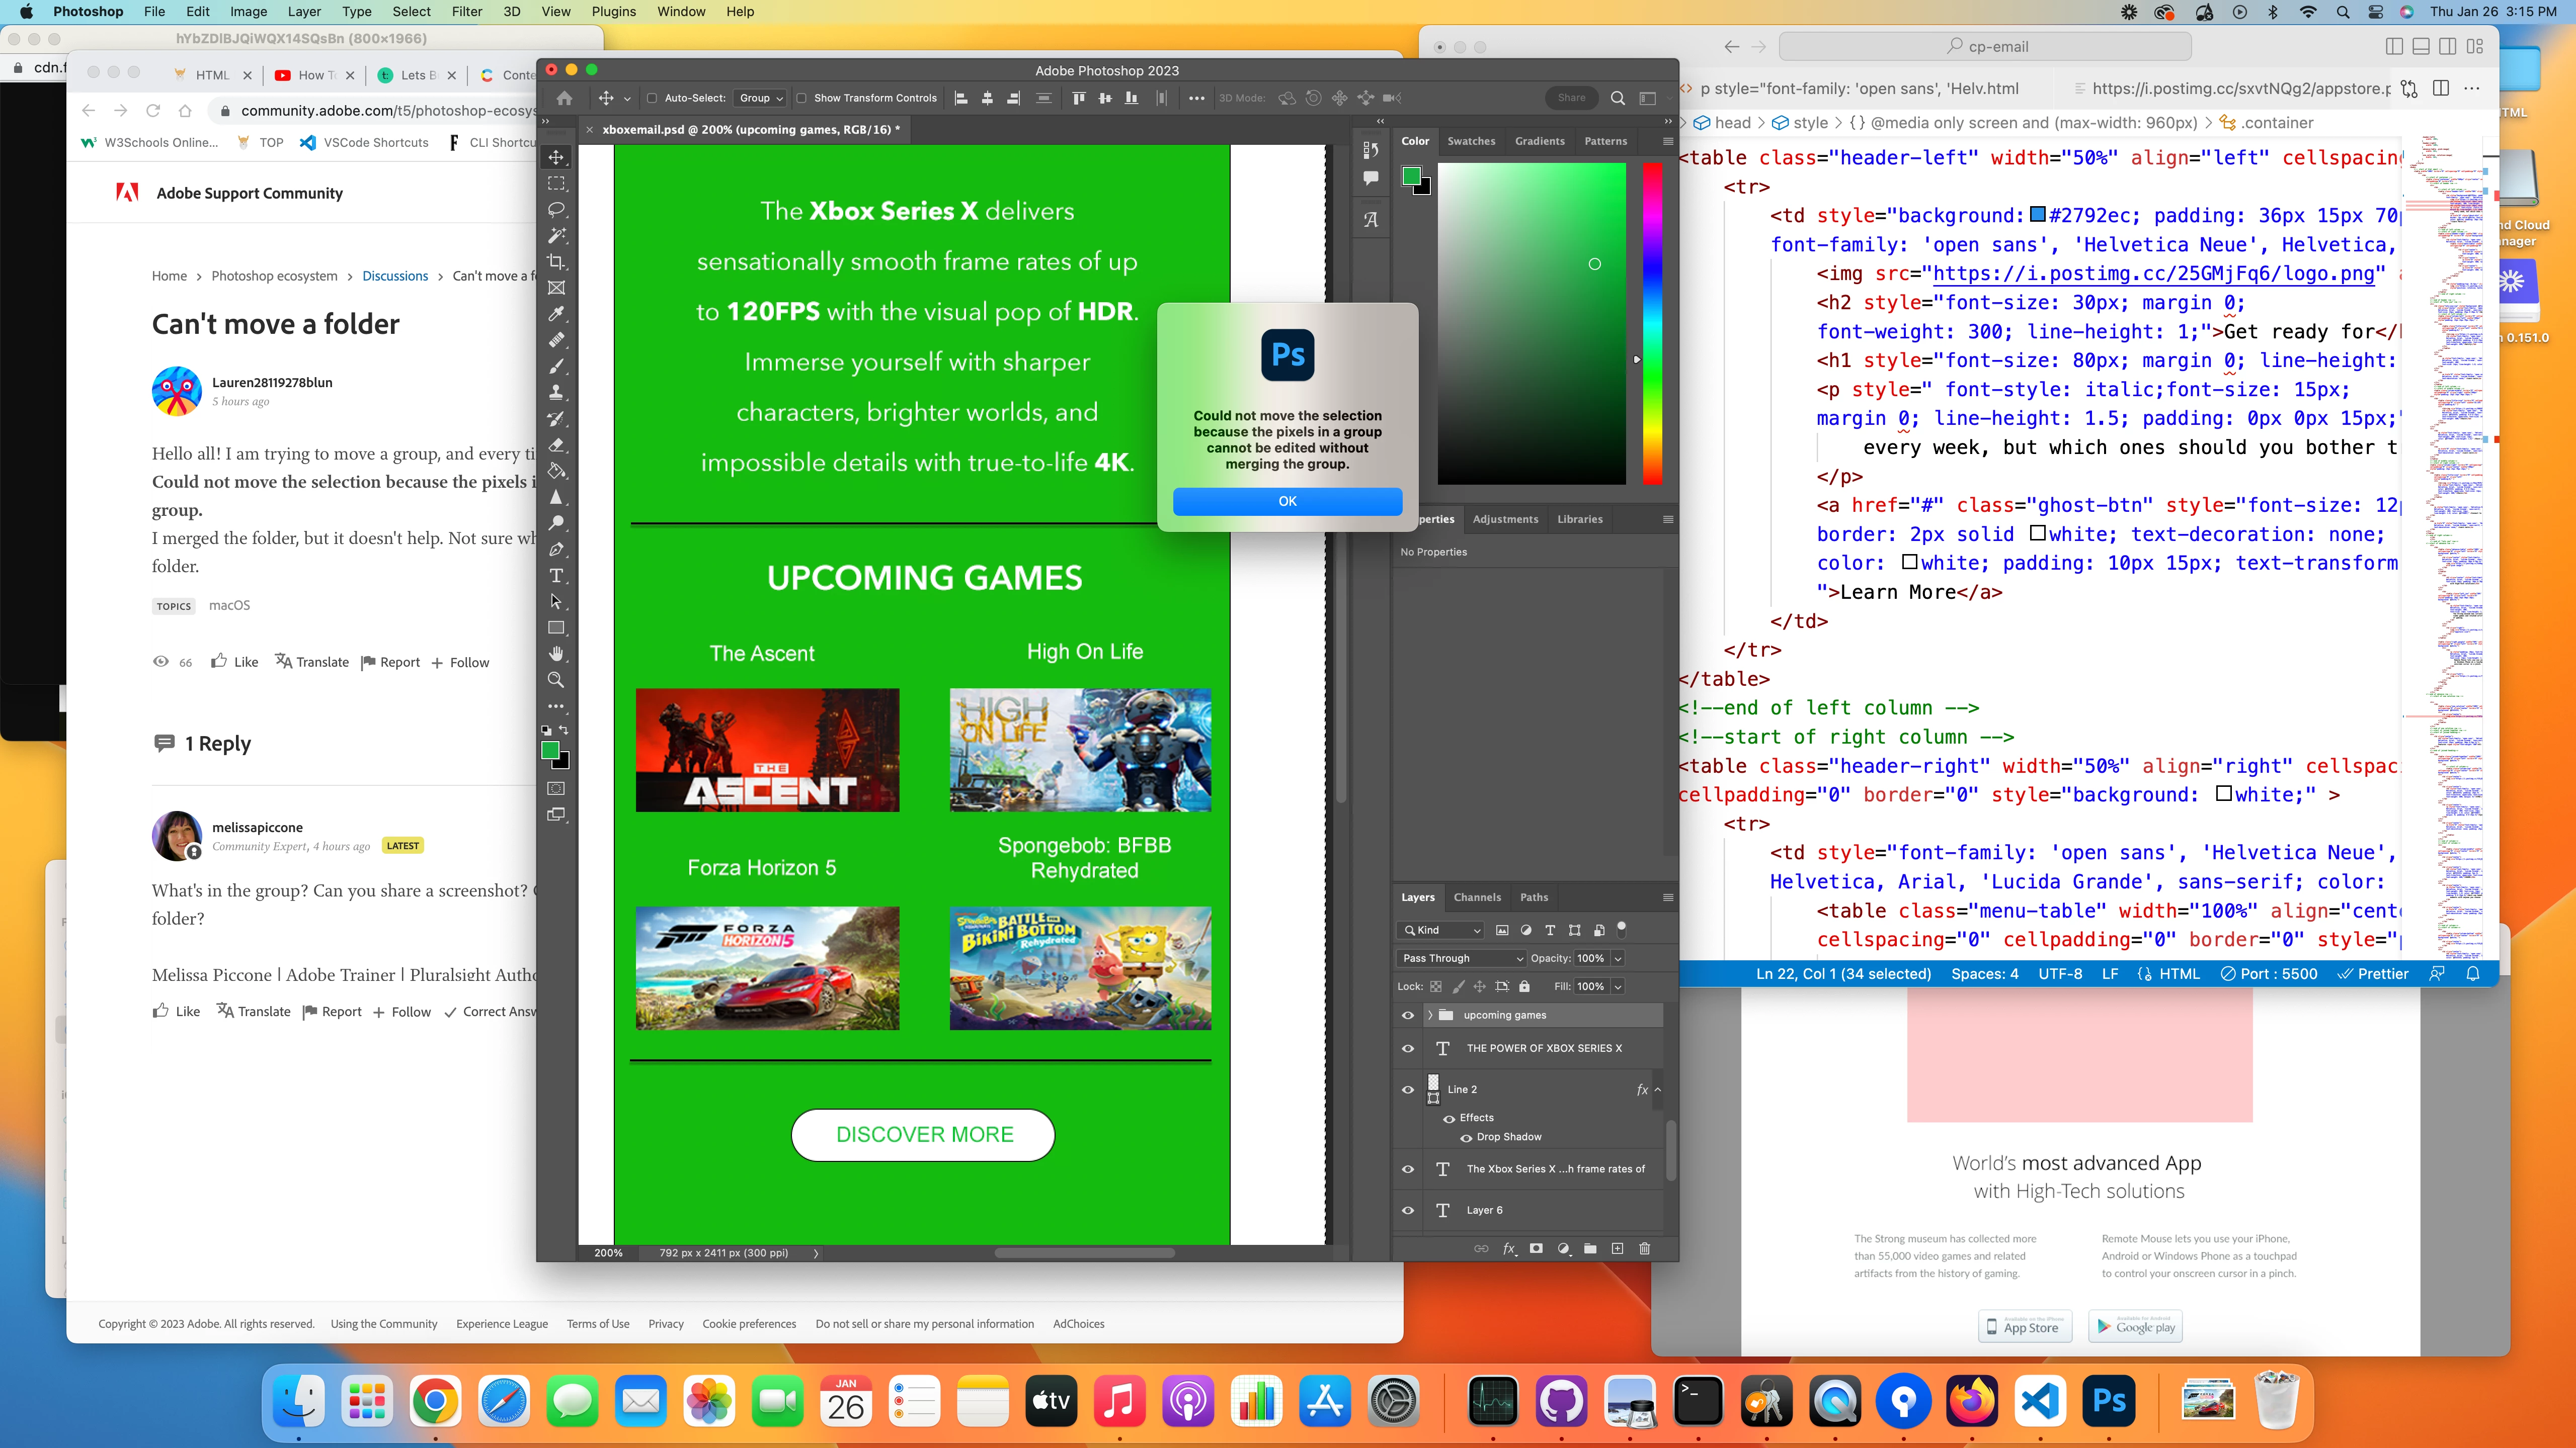Select the Zoom tool in toolbar
Viewport: 2576px width, 1448px height.
(x=557, y=680)
